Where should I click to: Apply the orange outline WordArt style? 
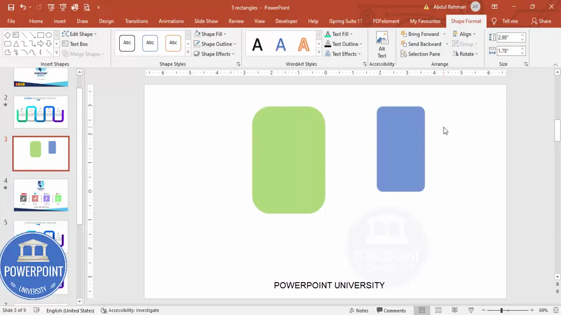point(303,44)
